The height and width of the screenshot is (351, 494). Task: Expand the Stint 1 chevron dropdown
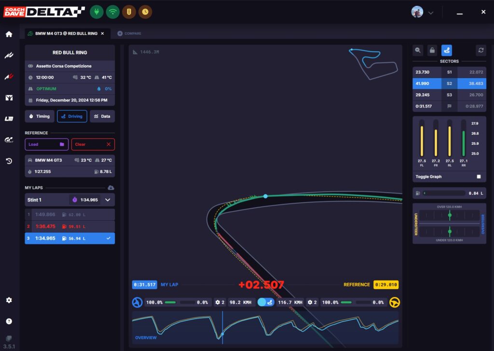108,199
